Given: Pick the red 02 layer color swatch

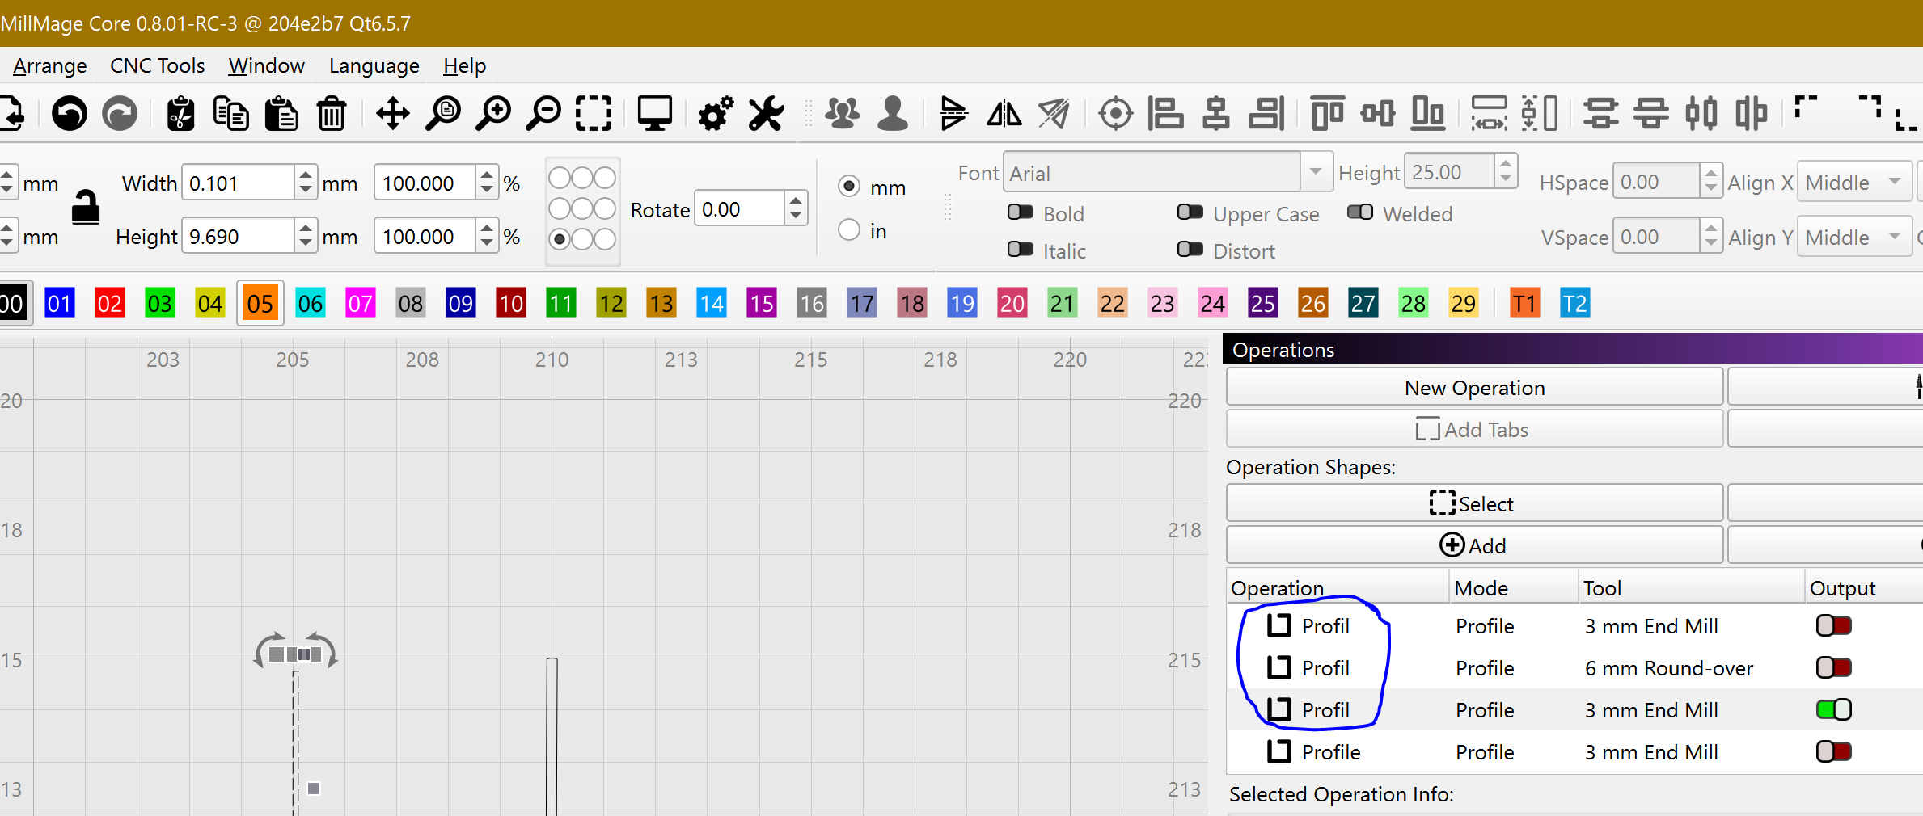Looking at the screenshot, I should click(110, 304).
